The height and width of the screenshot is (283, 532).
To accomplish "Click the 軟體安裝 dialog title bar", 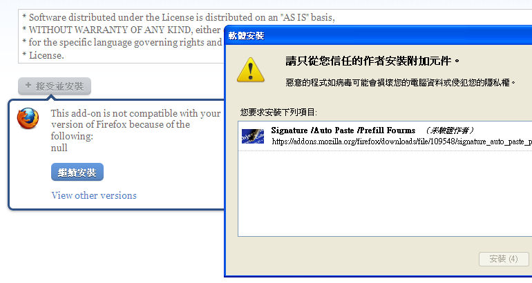I will click(x=378, y=36).
